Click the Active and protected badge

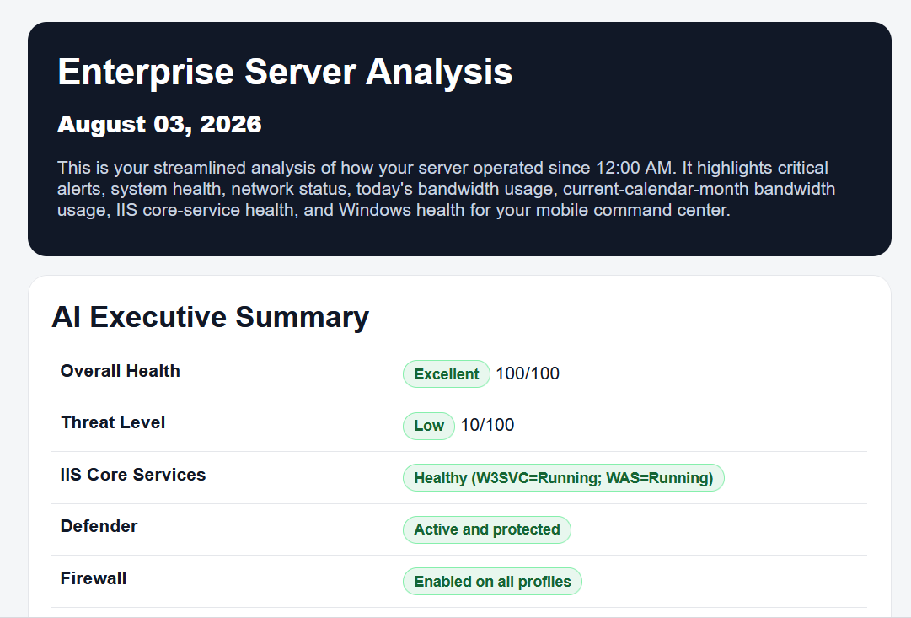click(487, 529)
